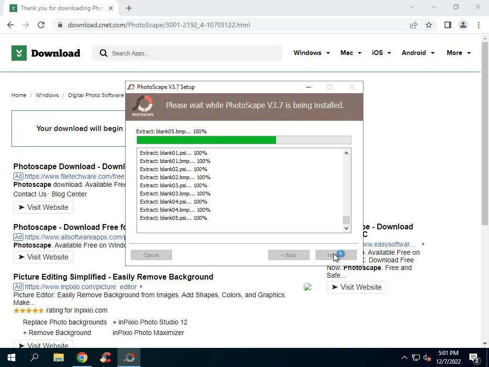Screen dimensions: 489x367
Task: Click PhotoScape setup taskbar icon
Action: click(x=129, y=357)
